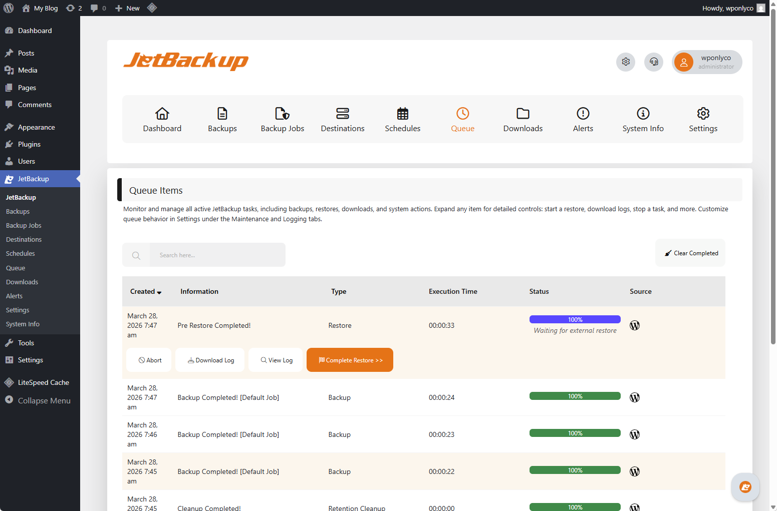Expand the Cleanup Completed! row
This screenshot has width=777, height=511.
pos(424,501)
